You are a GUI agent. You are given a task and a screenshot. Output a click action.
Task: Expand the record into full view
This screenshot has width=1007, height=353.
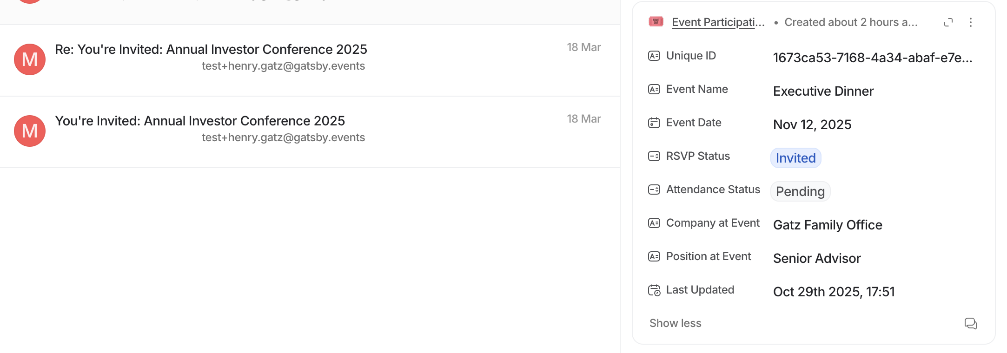pyautogui.click(x=948, y=22)
